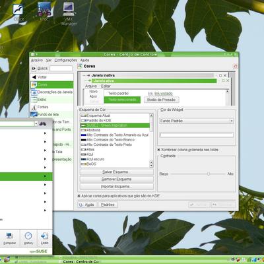
Task: Click Texto selecionado in the preview
Action: (x=122, y=100)
